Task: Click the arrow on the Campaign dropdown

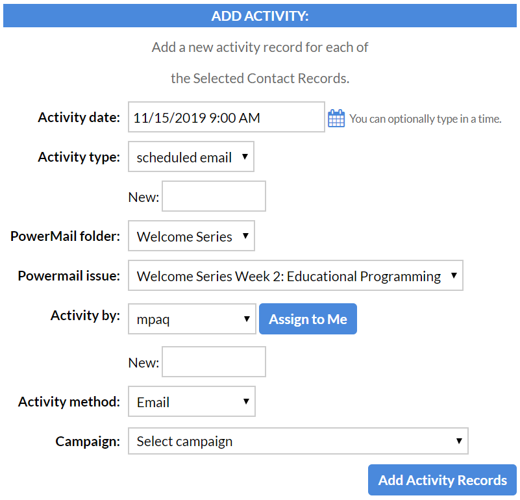Action: (459, 441)
